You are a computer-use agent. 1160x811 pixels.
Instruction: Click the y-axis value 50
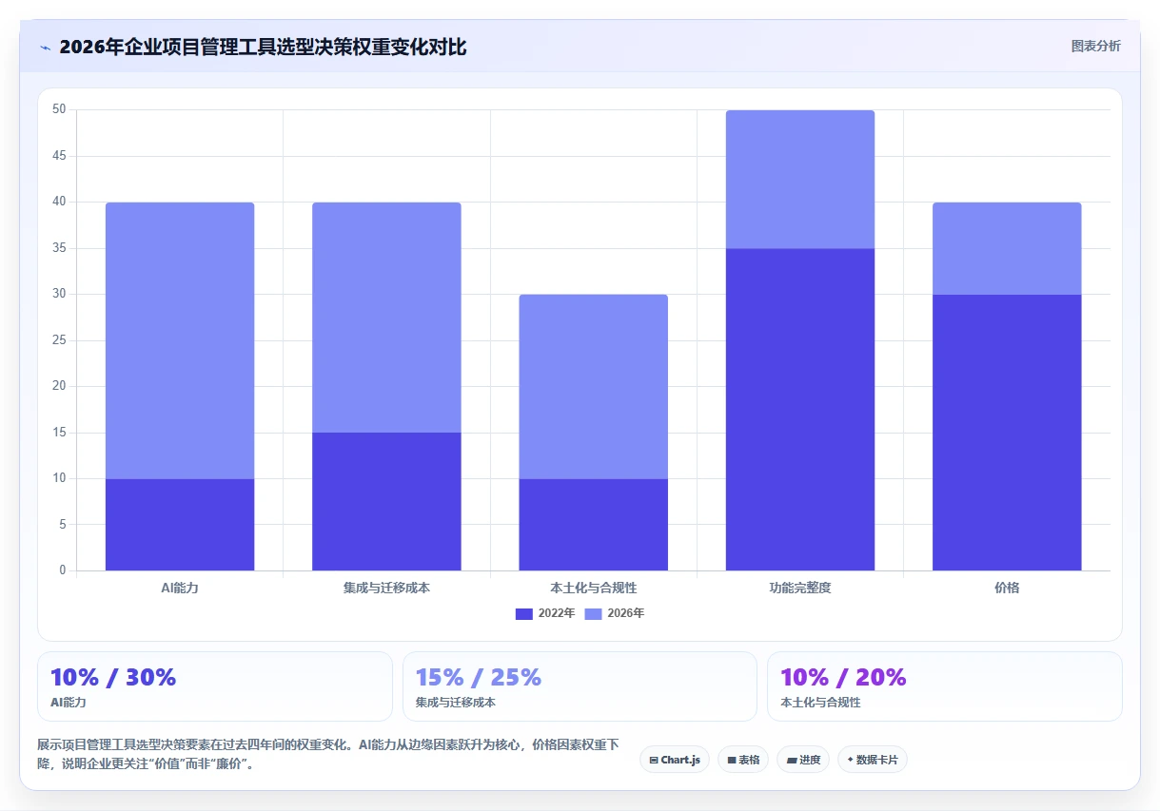pyautogui.click(x=59, y=109)
